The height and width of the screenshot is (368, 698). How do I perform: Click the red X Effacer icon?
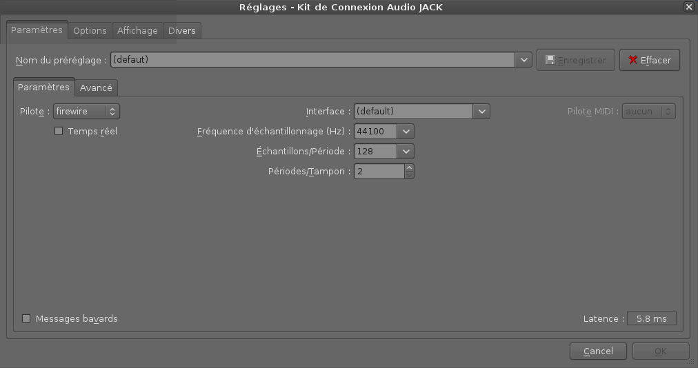pyautogui.click(x=632, y=60)
